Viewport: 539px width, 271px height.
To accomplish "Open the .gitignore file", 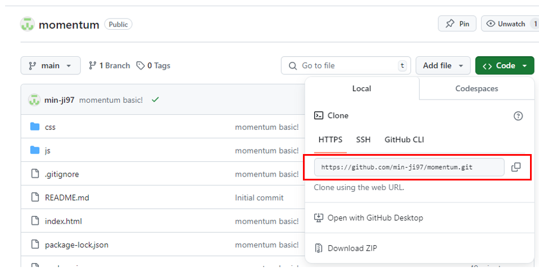I will tap(62, 174).
